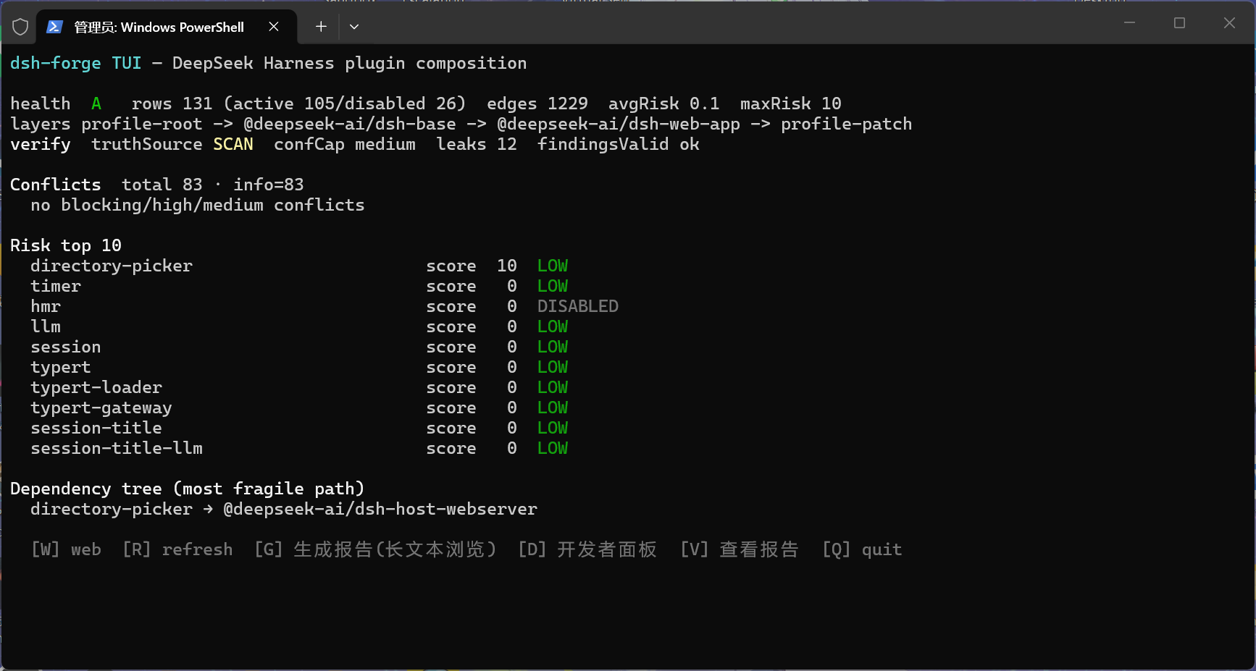Image resolution: width=1256 pixels, height=671 pixels.
Task: Click @deepseek-ai/dsh-host-webserver in the dependency path
Action: (380, 509)
